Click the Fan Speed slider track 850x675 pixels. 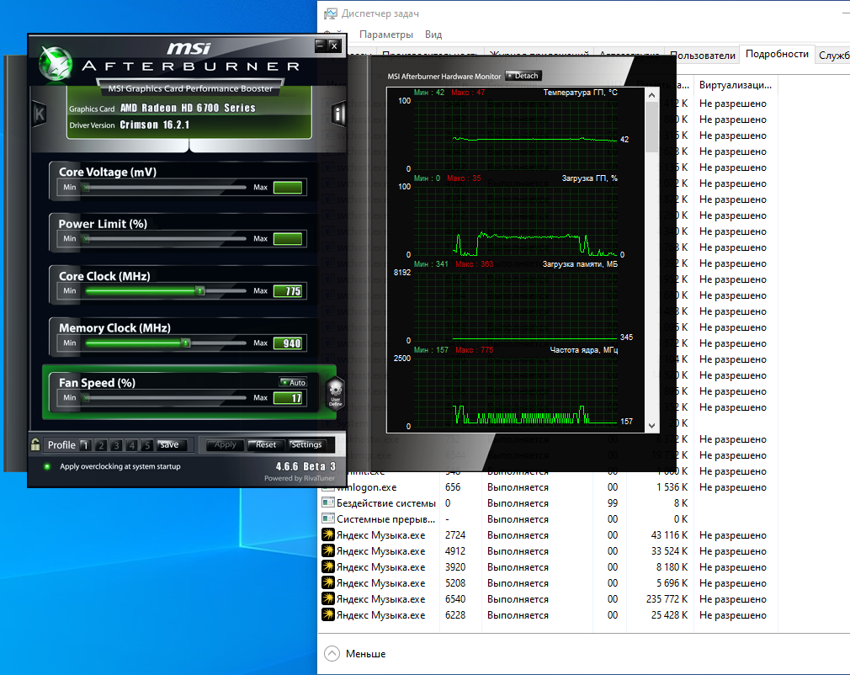point(165,398)
